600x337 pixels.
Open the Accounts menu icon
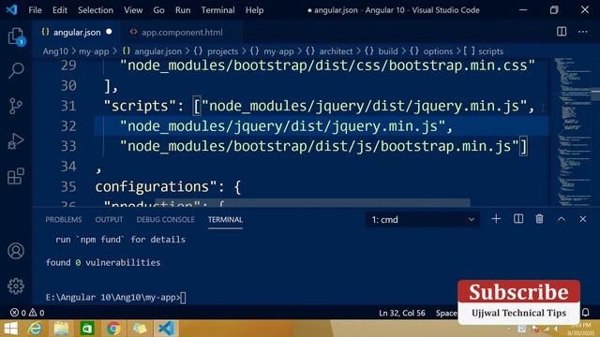[x=16, y=251]
